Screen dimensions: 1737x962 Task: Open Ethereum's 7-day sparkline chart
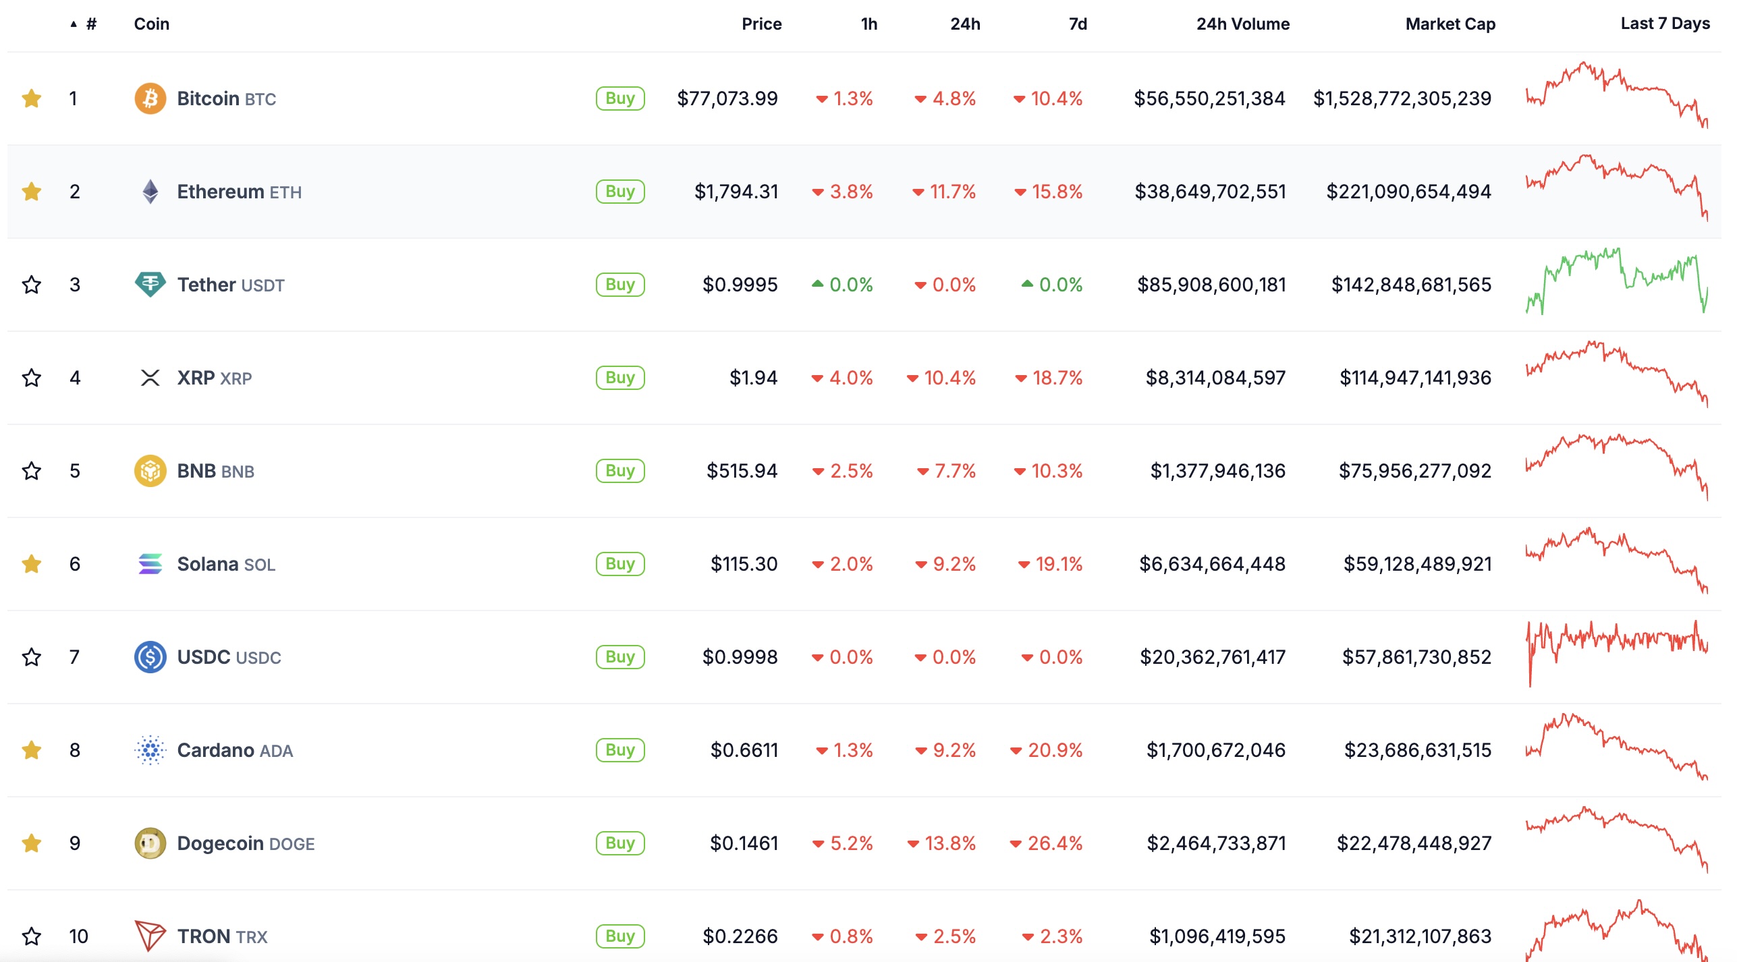tap(1617, 188)
